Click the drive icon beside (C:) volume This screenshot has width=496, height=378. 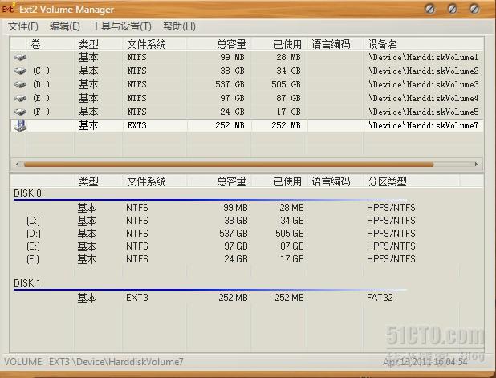tap(20, 71)
